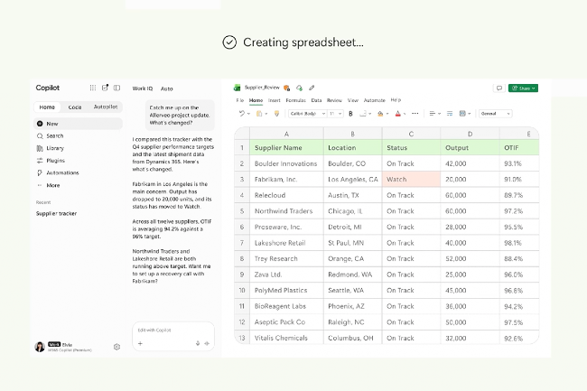Image resolution: width=587 pixels, height=391 pixels.
Task: Click the text alignment icon
Action: [x=432, y=114]
